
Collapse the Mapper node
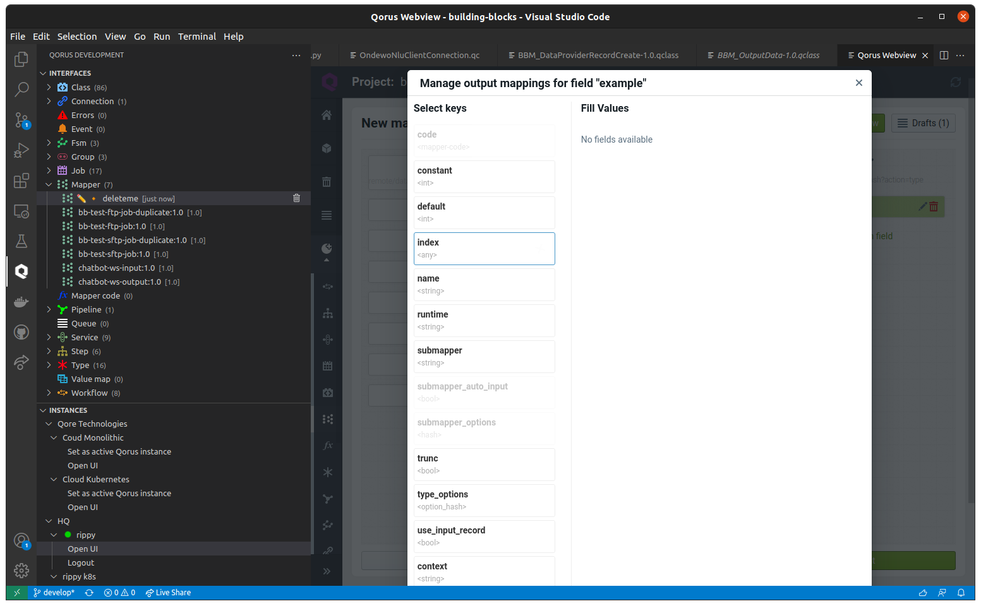click(x=49, y=184)
